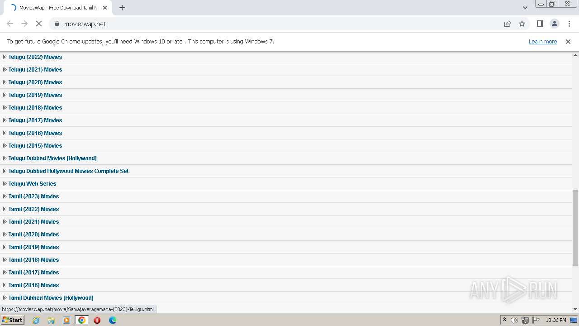The image size is (579, 326).
Task: Open Windows Start menu
Action: [12, 320]
